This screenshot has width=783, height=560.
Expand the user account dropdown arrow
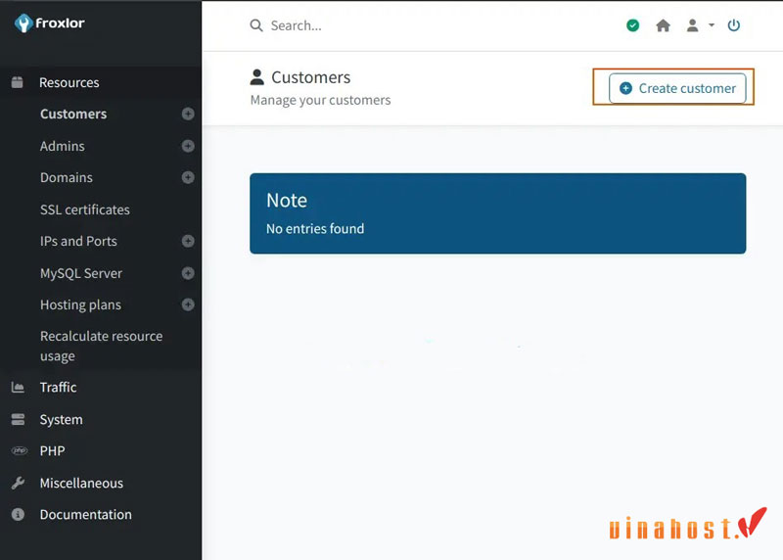712,25
